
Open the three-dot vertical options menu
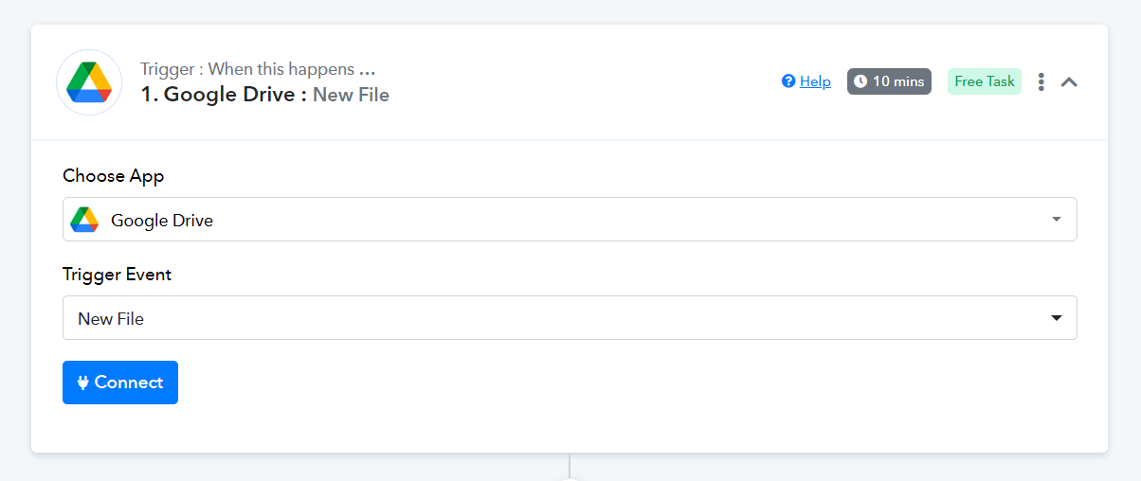pos(1041,82)
